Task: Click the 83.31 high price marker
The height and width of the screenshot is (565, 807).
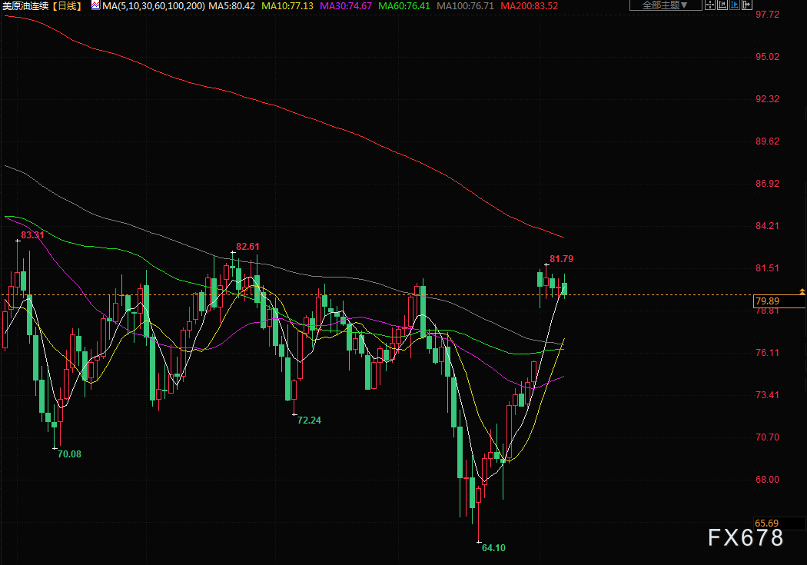Action: (x=32, y=235)
